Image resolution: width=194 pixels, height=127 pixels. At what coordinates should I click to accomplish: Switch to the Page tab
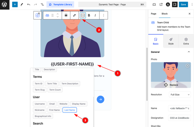[154, 14]
